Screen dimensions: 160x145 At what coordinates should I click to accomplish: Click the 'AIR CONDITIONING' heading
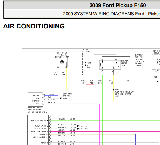coord(34,26)
